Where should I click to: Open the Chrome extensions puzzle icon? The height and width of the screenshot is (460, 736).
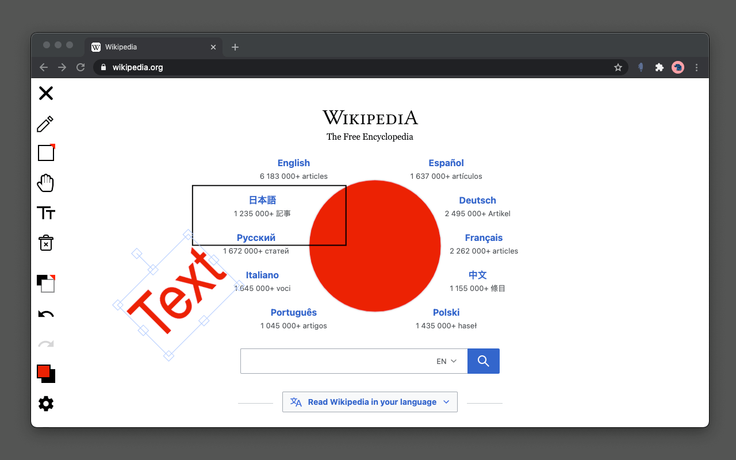(660, 67)
